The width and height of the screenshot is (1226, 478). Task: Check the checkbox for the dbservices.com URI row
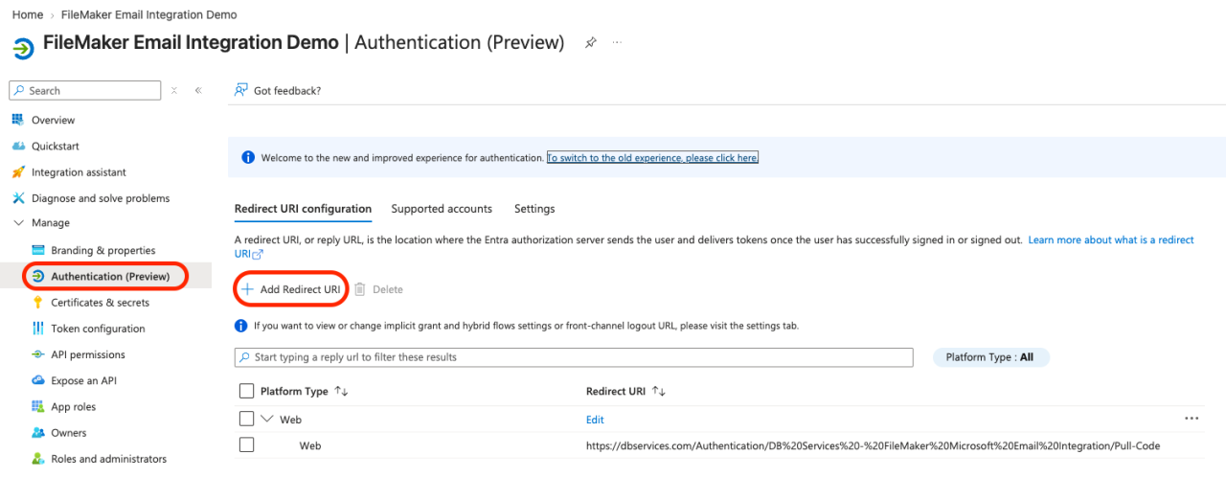246,444
